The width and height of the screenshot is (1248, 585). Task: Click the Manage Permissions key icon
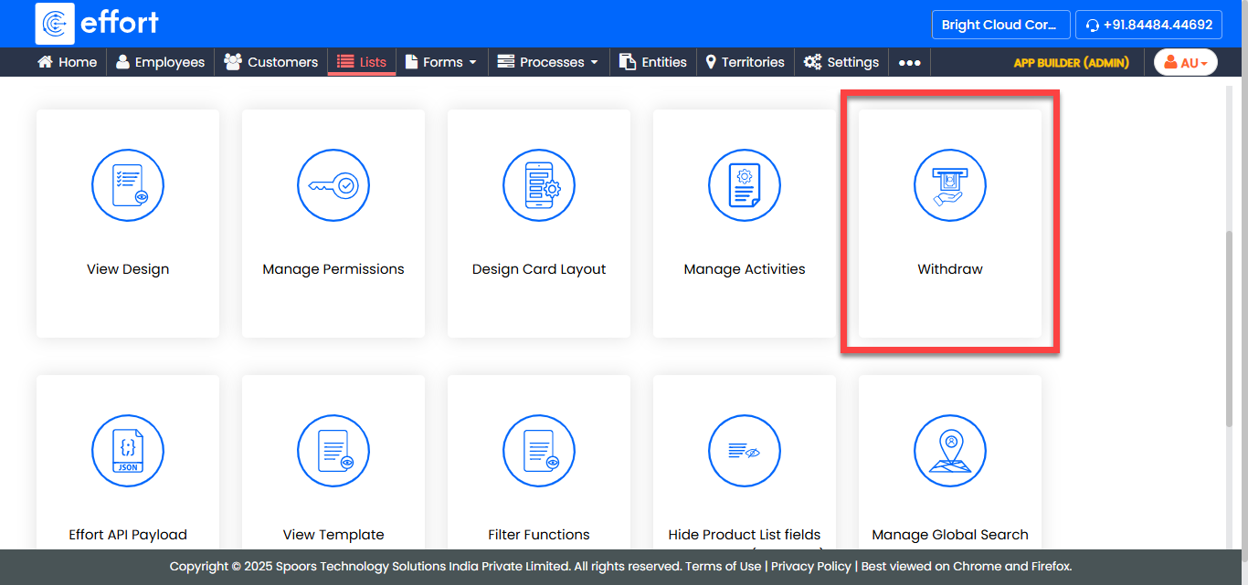333,185
